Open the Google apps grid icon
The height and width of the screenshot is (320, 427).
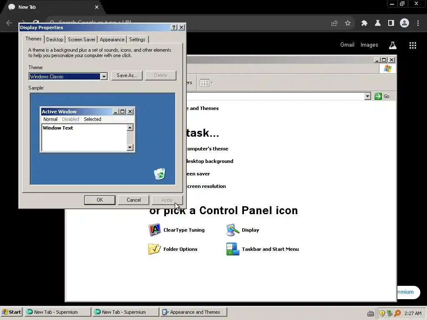click(413, 45)
